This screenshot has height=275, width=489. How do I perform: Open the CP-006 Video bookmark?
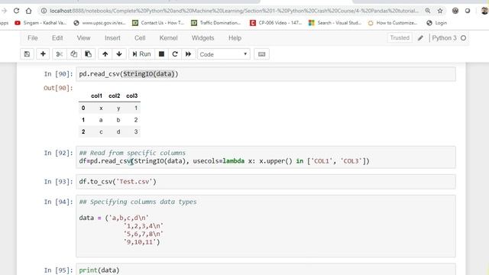point(276,23)
